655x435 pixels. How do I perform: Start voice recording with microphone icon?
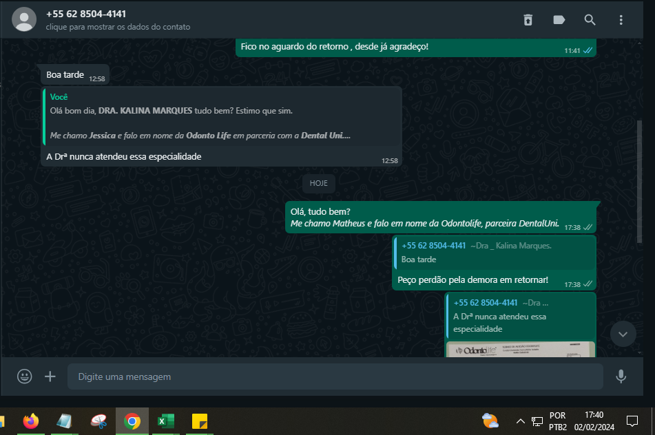click(621, 376)
